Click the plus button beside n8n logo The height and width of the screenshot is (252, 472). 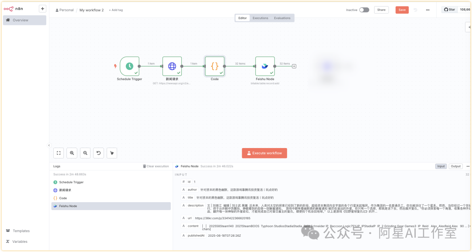coord(42,9)
